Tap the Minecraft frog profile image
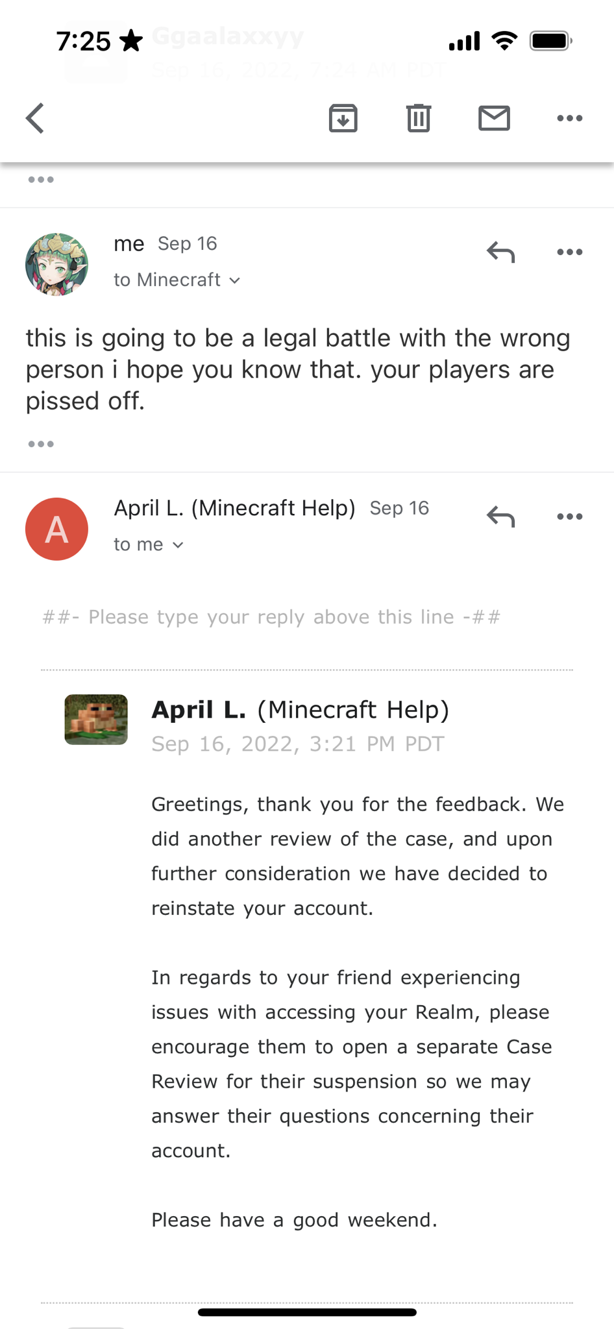614x1329 pixels. pos(96,719)
